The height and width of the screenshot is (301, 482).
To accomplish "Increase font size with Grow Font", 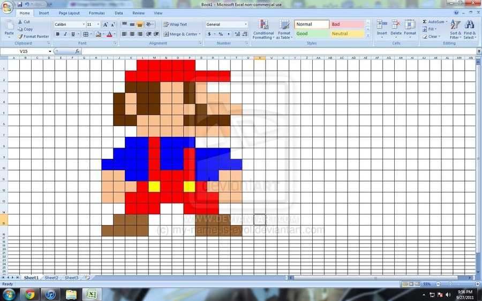I will click(106, 24).
